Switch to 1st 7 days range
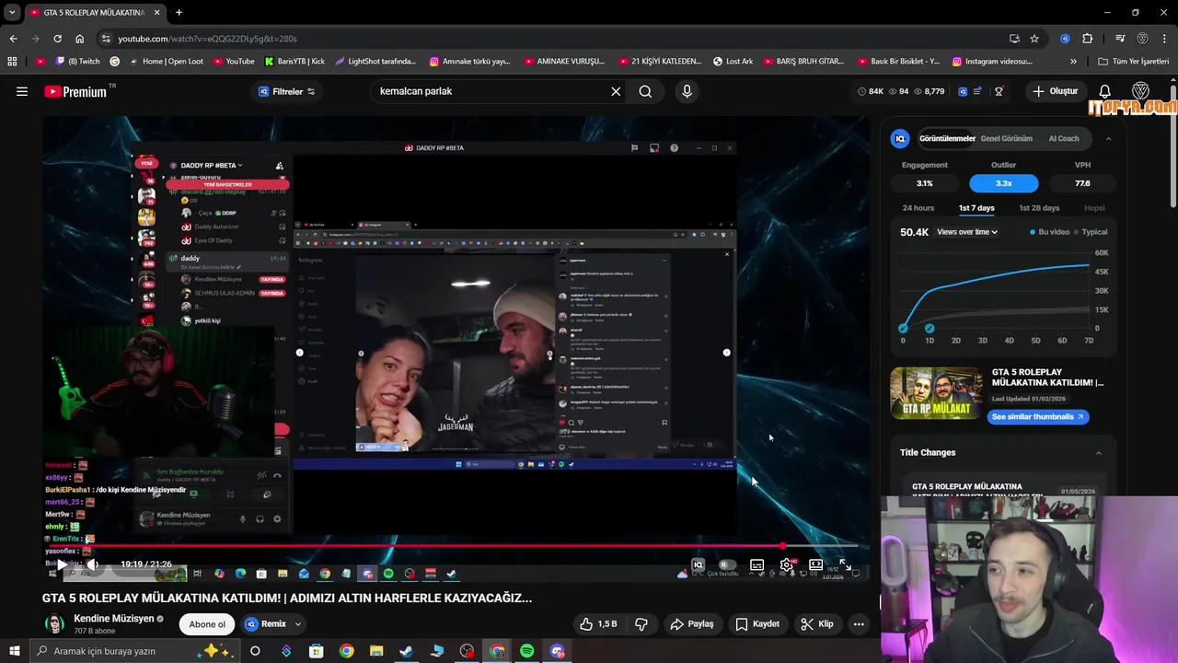Viewport: 1178px width, 663px height. click(976, 208)
